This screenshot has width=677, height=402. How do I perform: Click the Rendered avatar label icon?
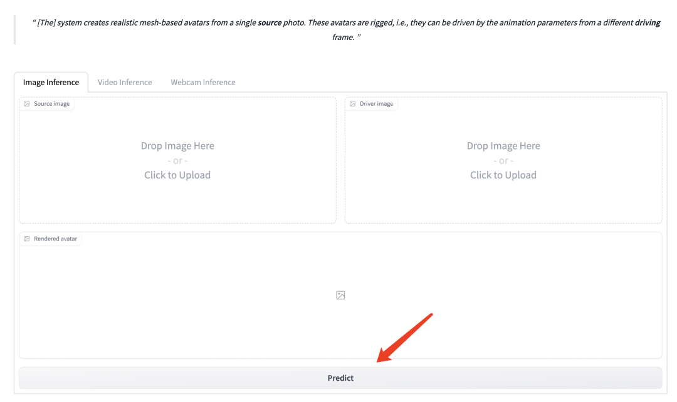[26, 239]
